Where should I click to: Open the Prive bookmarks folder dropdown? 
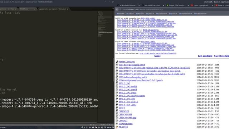tap(140, 14)
